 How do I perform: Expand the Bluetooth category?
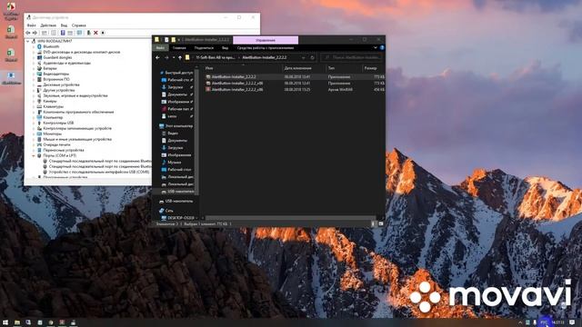click(x=34, y=46)
